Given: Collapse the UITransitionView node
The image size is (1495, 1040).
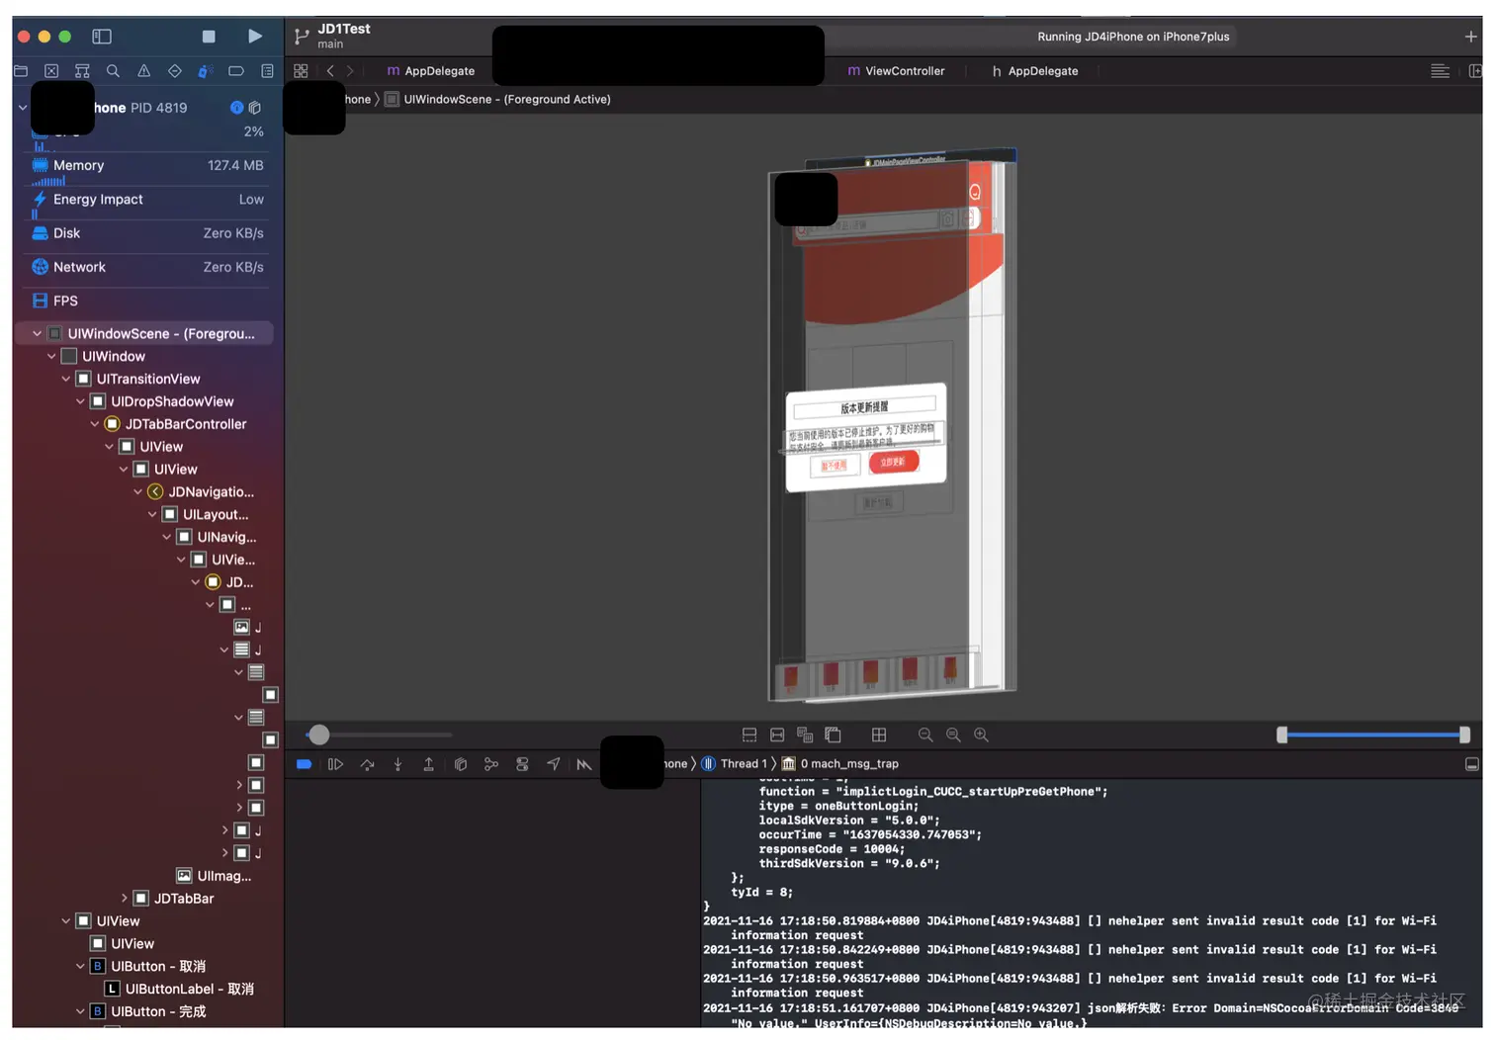Looking at the screenshot, I should pos(66,380).
